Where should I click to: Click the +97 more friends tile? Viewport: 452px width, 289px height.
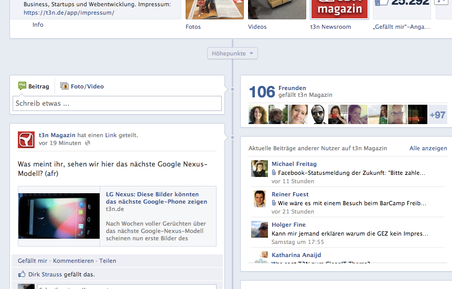(x=437, y=114)
